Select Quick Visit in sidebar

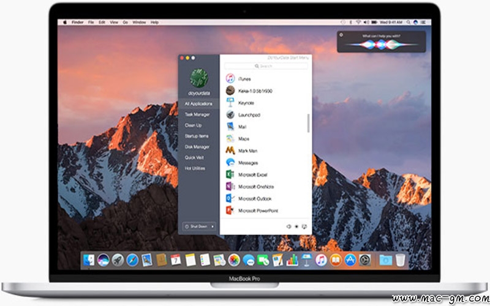[194, 158]
